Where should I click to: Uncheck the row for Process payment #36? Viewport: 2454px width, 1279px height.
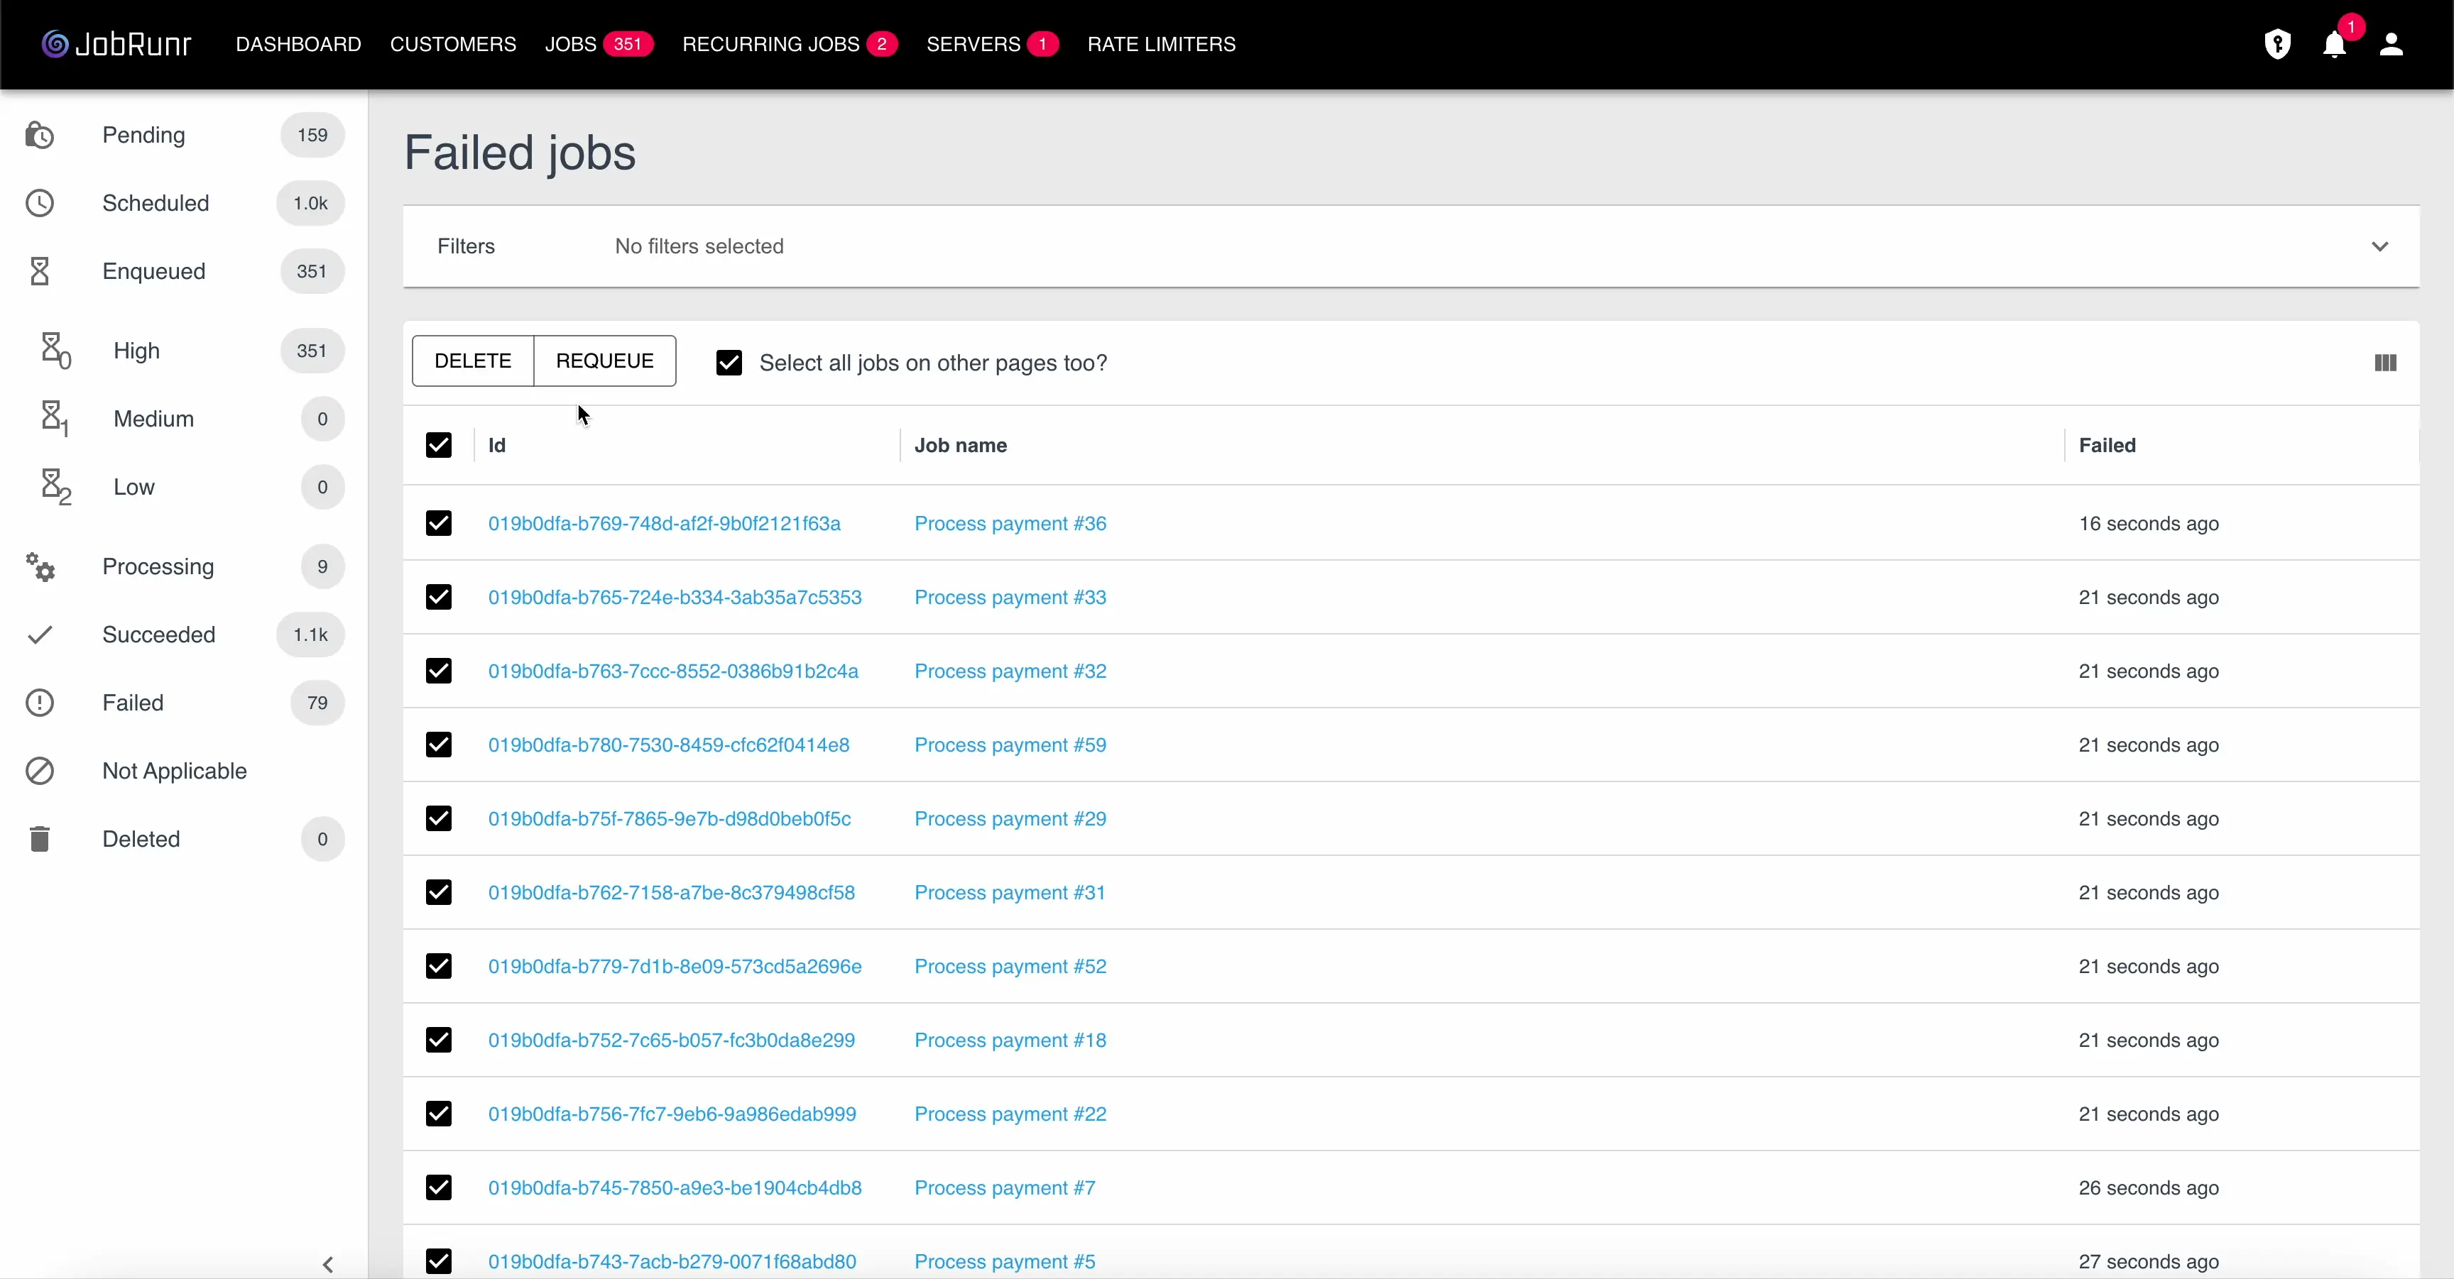438,523
